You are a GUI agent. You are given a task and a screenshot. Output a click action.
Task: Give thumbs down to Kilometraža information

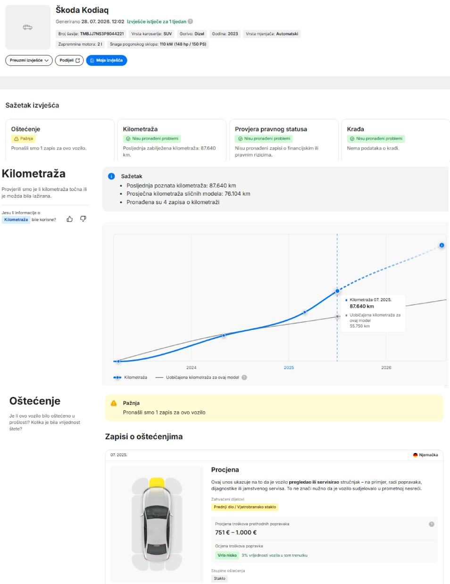point(83,219)
